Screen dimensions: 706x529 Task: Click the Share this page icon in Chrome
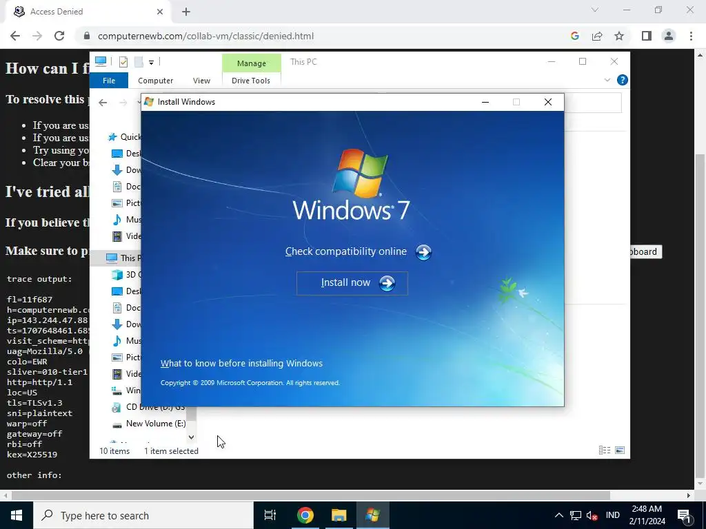pyautogui.click(x=597, y=36)
